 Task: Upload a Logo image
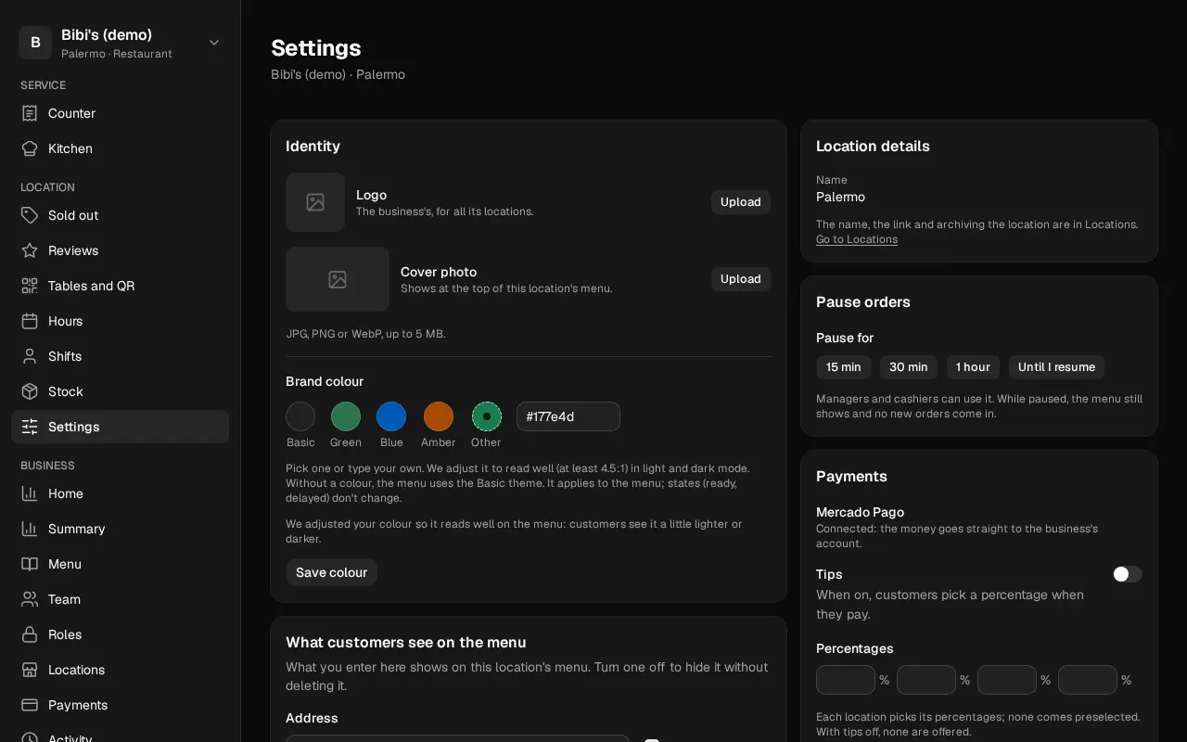coord(741,202)
